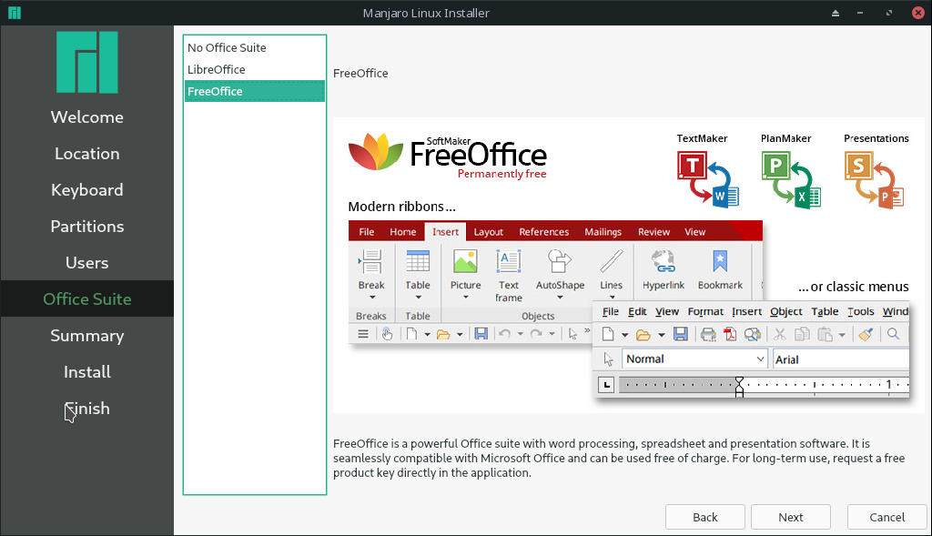Go to the Install step
Image resolution: width=932 pixels, height=536 pixels.
click(86, 372)
